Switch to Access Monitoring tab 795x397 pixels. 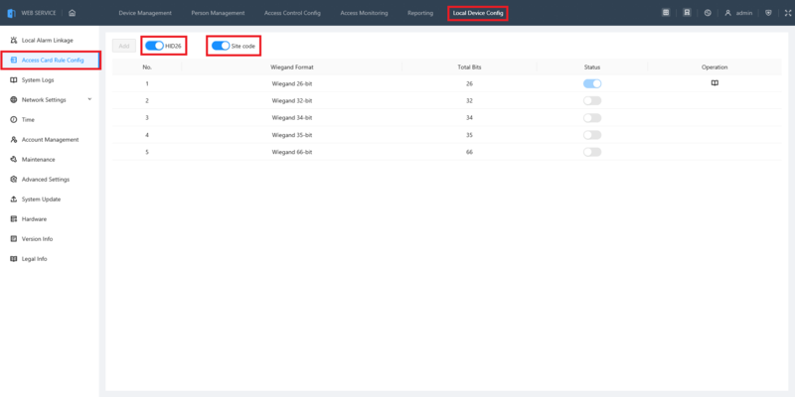pos(364,13)
